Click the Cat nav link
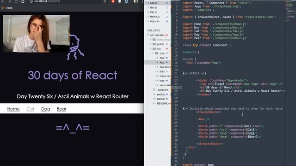Viewport: 296px width, 166px height. [31, 109]
